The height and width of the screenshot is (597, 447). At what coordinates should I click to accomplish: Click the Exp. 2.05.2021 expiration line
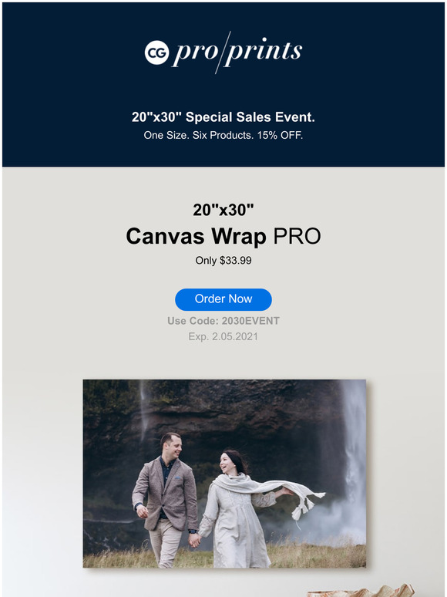click(x=223, y=336)
